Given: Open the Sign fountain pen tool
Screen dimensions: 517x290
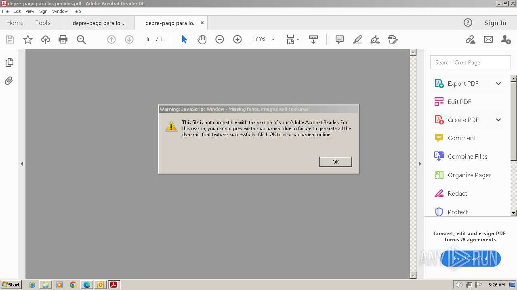Looking at the screenshot, I should pyautogui.click(x=375, y=39).
